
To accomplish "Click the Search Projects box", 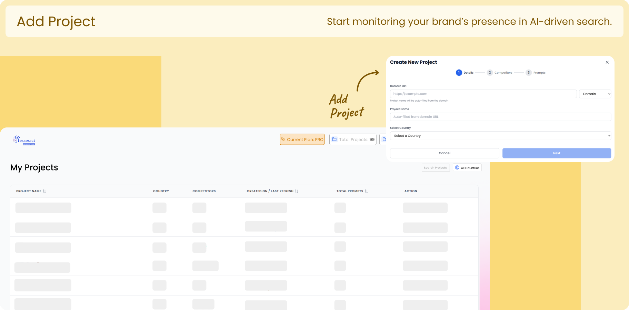I will coord(436,167).
